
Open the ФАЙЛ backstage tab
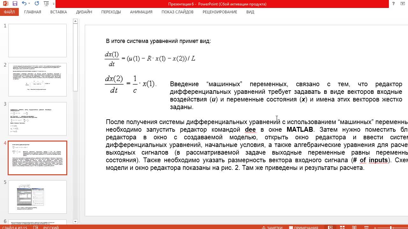(9, 12)
